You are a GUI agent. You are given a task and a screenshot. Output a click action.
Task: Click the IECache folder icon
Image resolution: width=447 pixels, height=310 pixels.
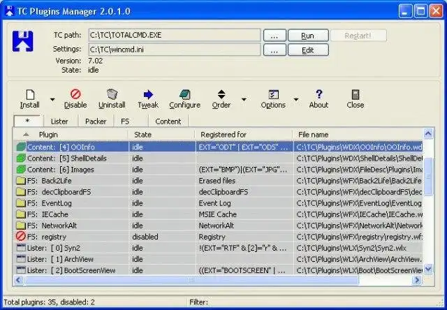tap(21, 214)
